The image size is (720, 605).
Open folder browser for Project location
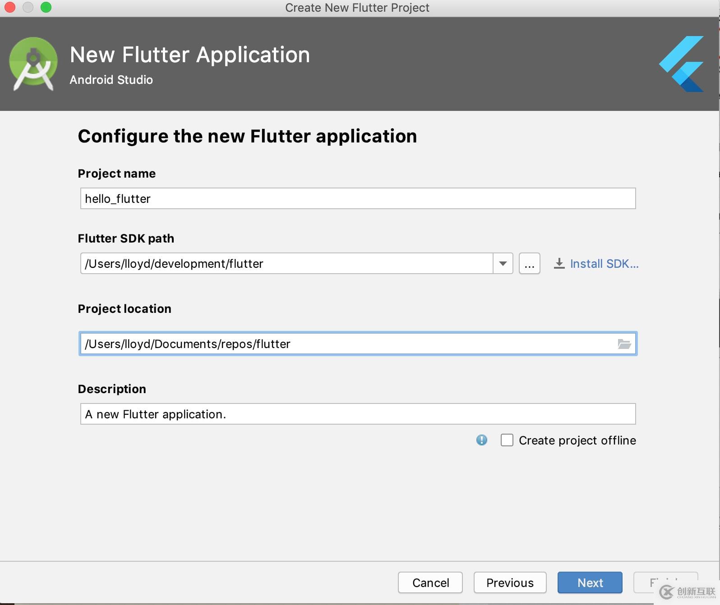(x=624, y=344)
